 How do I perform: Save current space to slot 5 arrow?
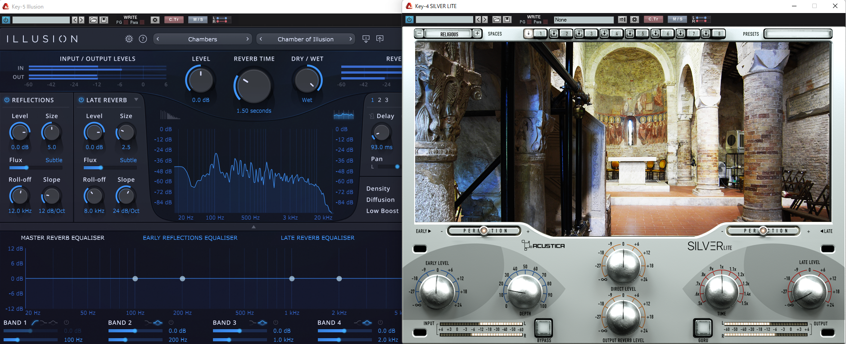[x=630, y=34]
